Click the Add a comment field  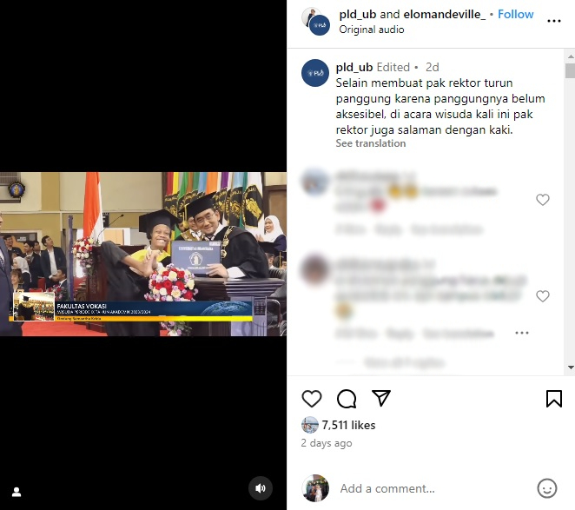433,488
